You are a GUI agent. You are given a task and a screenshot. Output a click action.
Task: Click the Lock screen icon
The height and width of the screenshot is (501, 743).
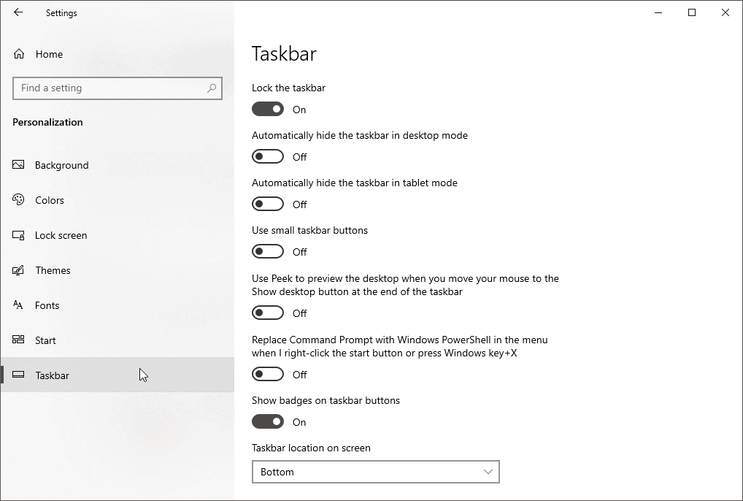coord(18,235)
